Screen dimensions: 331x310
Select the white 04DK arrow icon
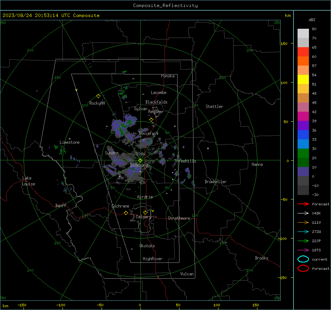tap(303, 213)
